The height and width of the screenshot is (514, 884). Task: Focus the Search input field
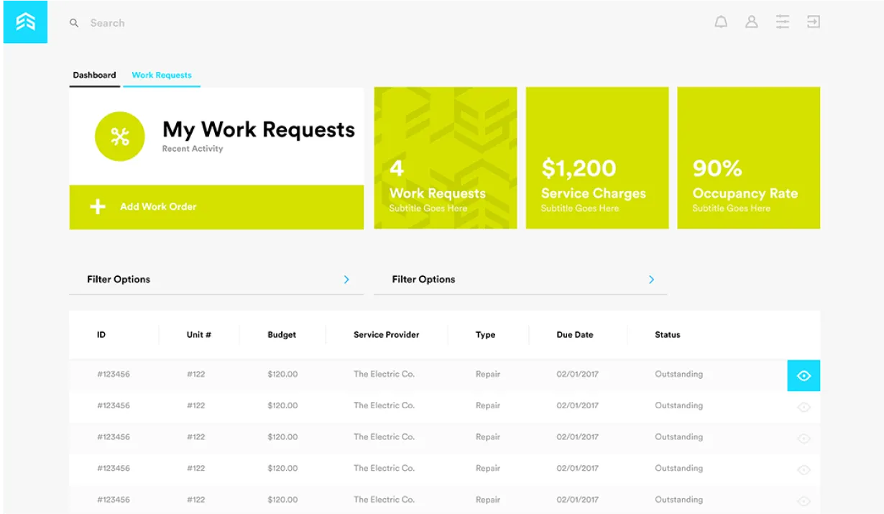click(107, 23)
